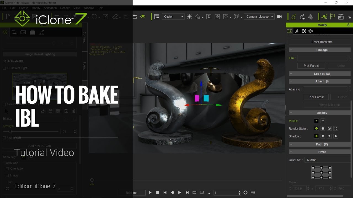353x198 pixels.
Task: Set Visible to hidden with closed-eye icon
Action: (x=323, y=121)
